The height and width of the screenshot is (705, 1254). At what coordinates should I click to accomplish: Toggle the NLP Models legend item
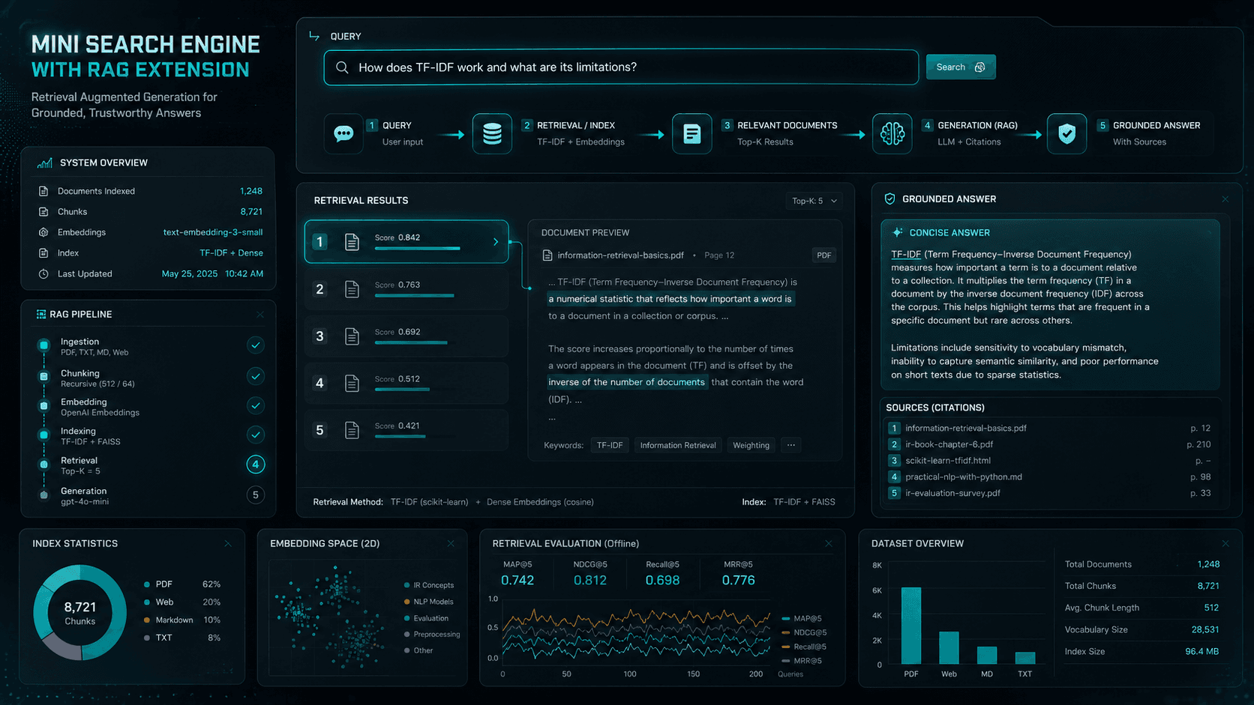click(429, 602)
